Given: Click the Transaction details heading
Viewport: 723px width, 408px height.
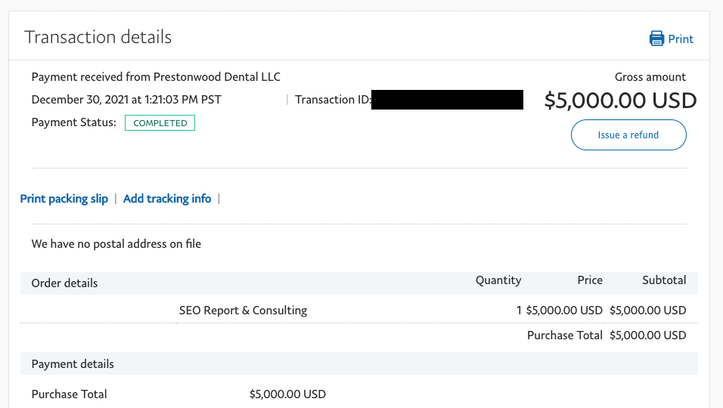Looking at the screenshot, I should click(x=98, y=37).
